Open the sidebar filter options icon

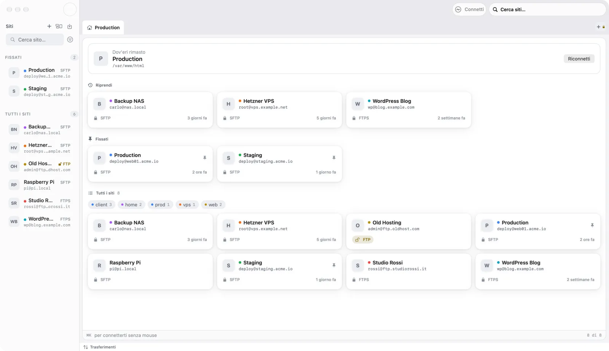tap(70, 40)
